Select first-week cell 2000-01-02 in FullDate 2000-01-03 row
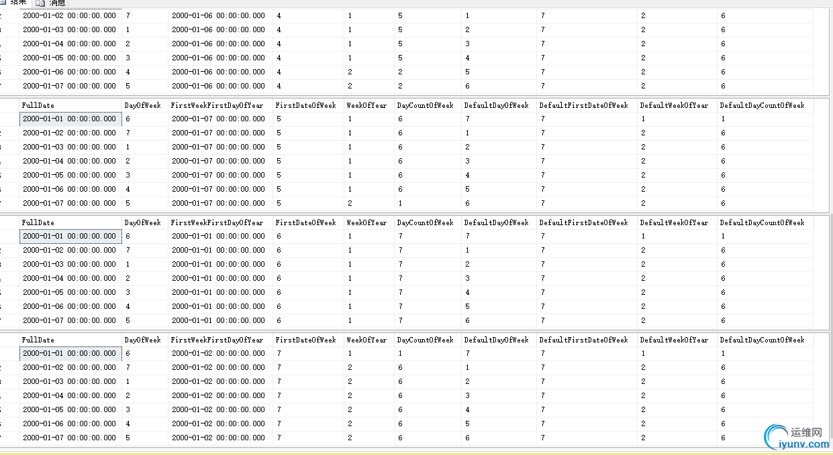Image resolution: width=833 pixels, height=455 pixels. 221,381
